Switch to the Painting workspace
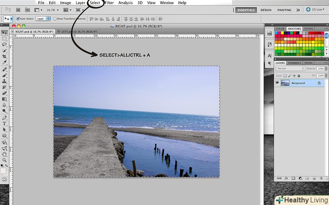The height and width of the screenshot is (205, 329). point(284,10)
